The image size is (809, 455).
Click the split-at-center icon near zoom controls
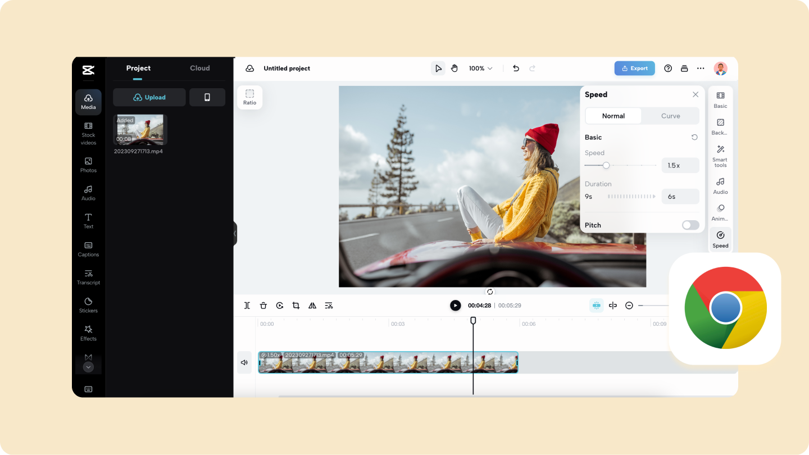(x=613, y=306)
